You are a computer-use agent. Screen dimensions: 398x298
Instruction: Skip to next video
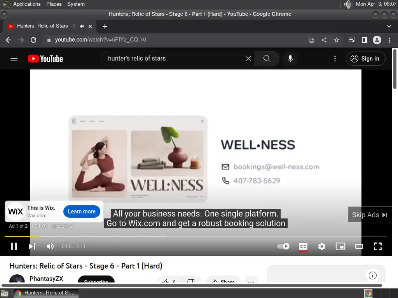point(32,246)
